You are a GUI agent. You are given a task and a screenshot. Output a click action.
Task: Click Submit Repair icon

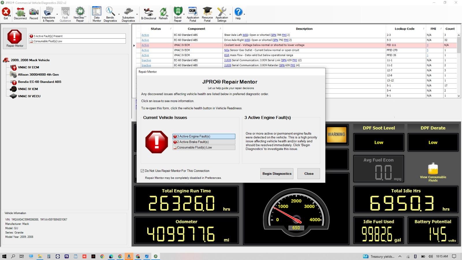coord(178,14)
